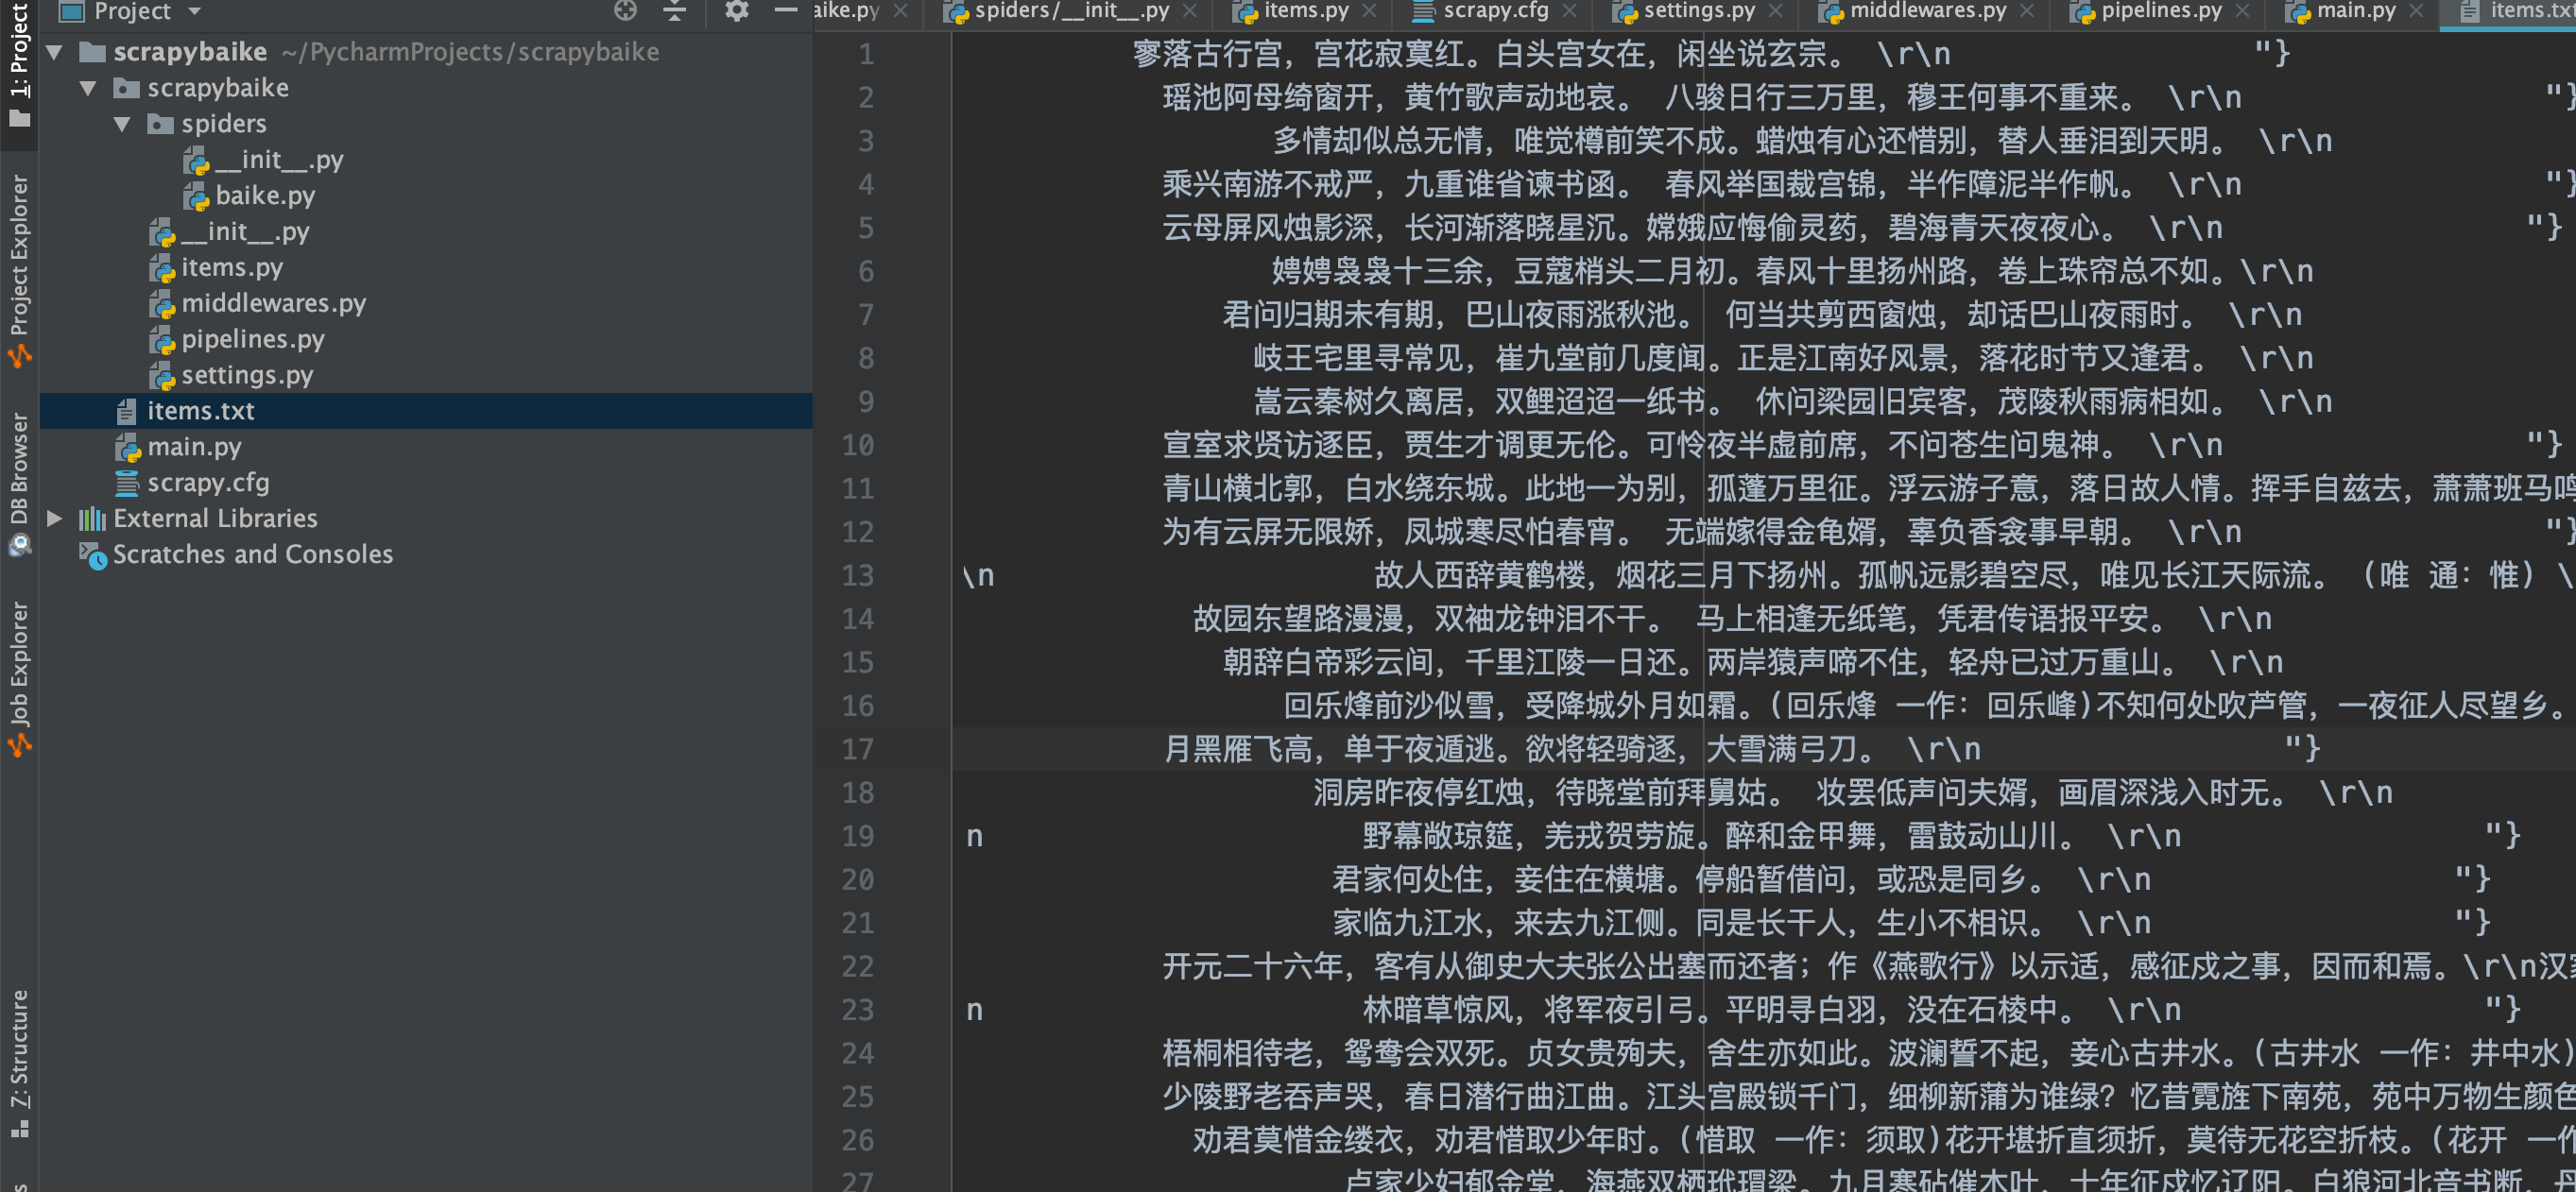The image size is (2576, 1192).
Task: Click the DB Browser sidebar icon
Action: [x=19, y=546]
